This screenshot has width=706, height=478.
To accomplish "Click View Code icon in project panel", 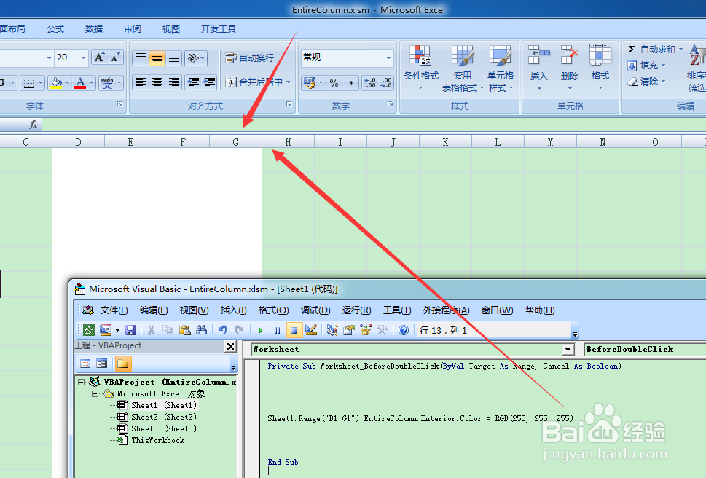I will pos(85,363).
